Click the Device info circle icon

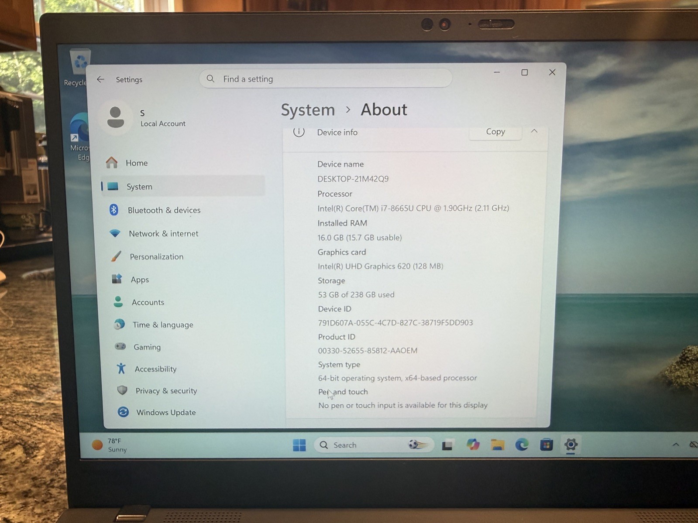[299, 131]
